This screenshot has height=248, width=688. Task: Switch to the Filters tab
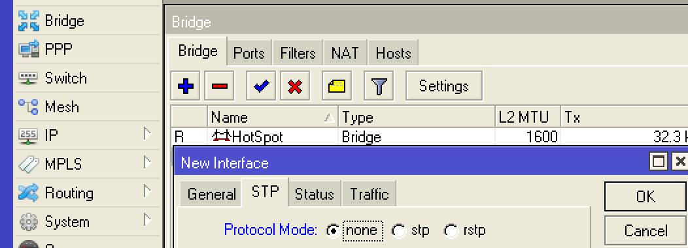coord(298,54)
